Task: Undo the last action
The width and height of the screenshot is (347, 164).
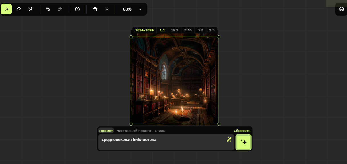Action: (48, 9)
